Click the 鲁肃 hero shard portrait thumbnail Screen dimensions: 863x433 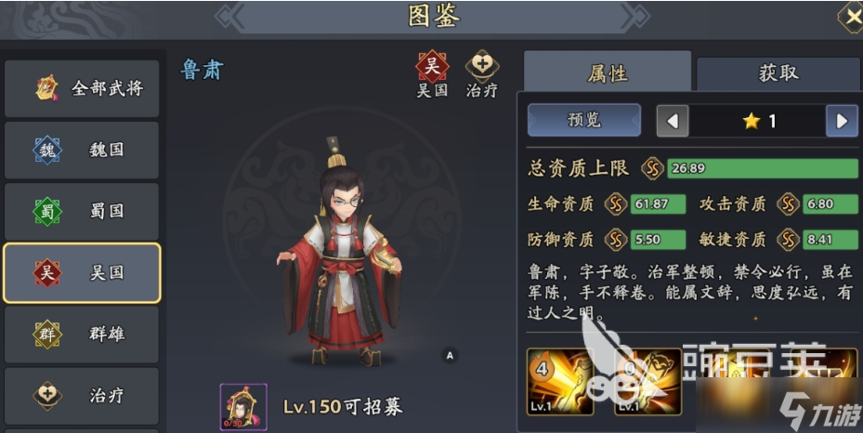pos(243,407)
